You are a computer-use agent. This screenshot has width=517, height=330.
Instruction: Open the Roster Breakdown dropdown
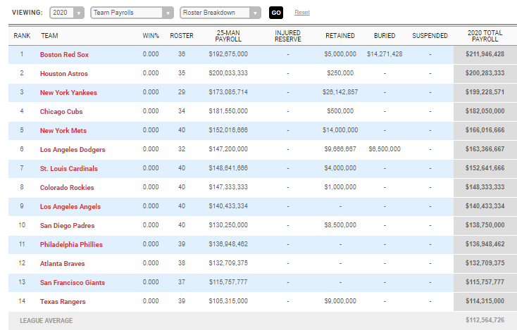click(x=220, y=13)
